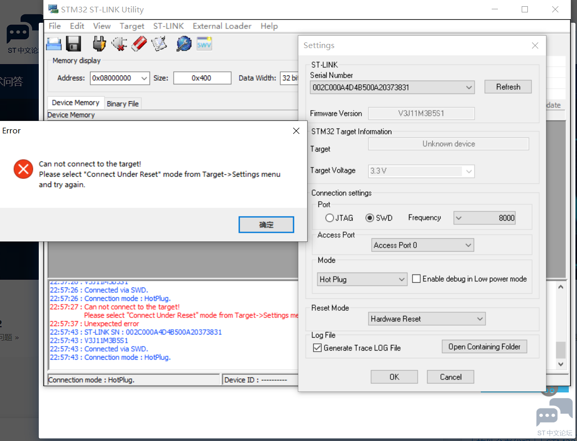Open the Frequency dropdown
This screenshot has width=577, height=441.
459,218
